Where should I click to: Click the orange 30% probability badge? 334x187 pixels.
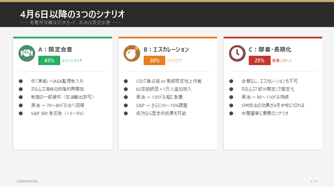pyautogui.click(x=154, y=61)
